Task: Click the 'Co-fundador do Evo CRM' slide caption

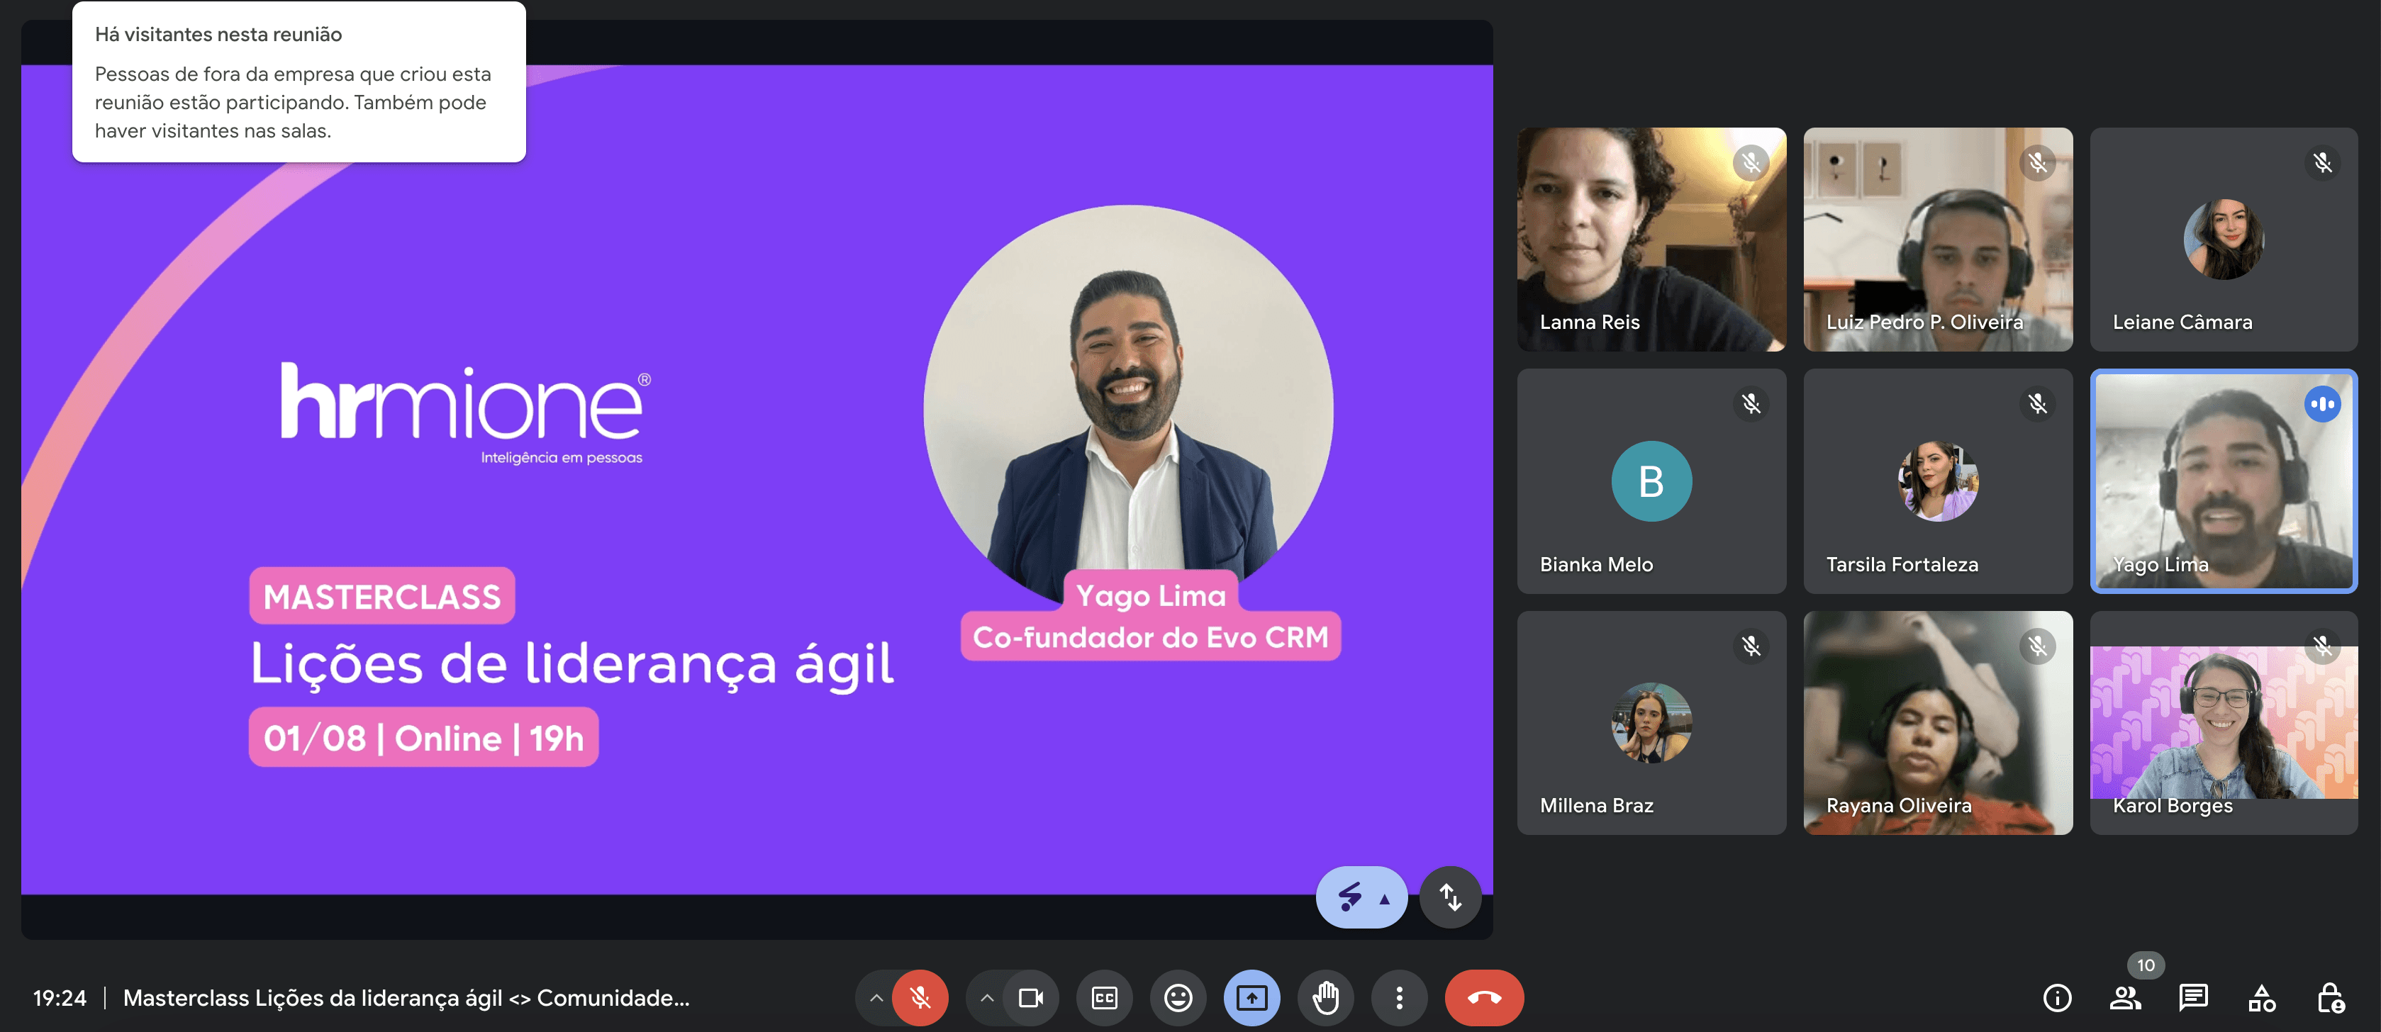Action: point(1151,636)
